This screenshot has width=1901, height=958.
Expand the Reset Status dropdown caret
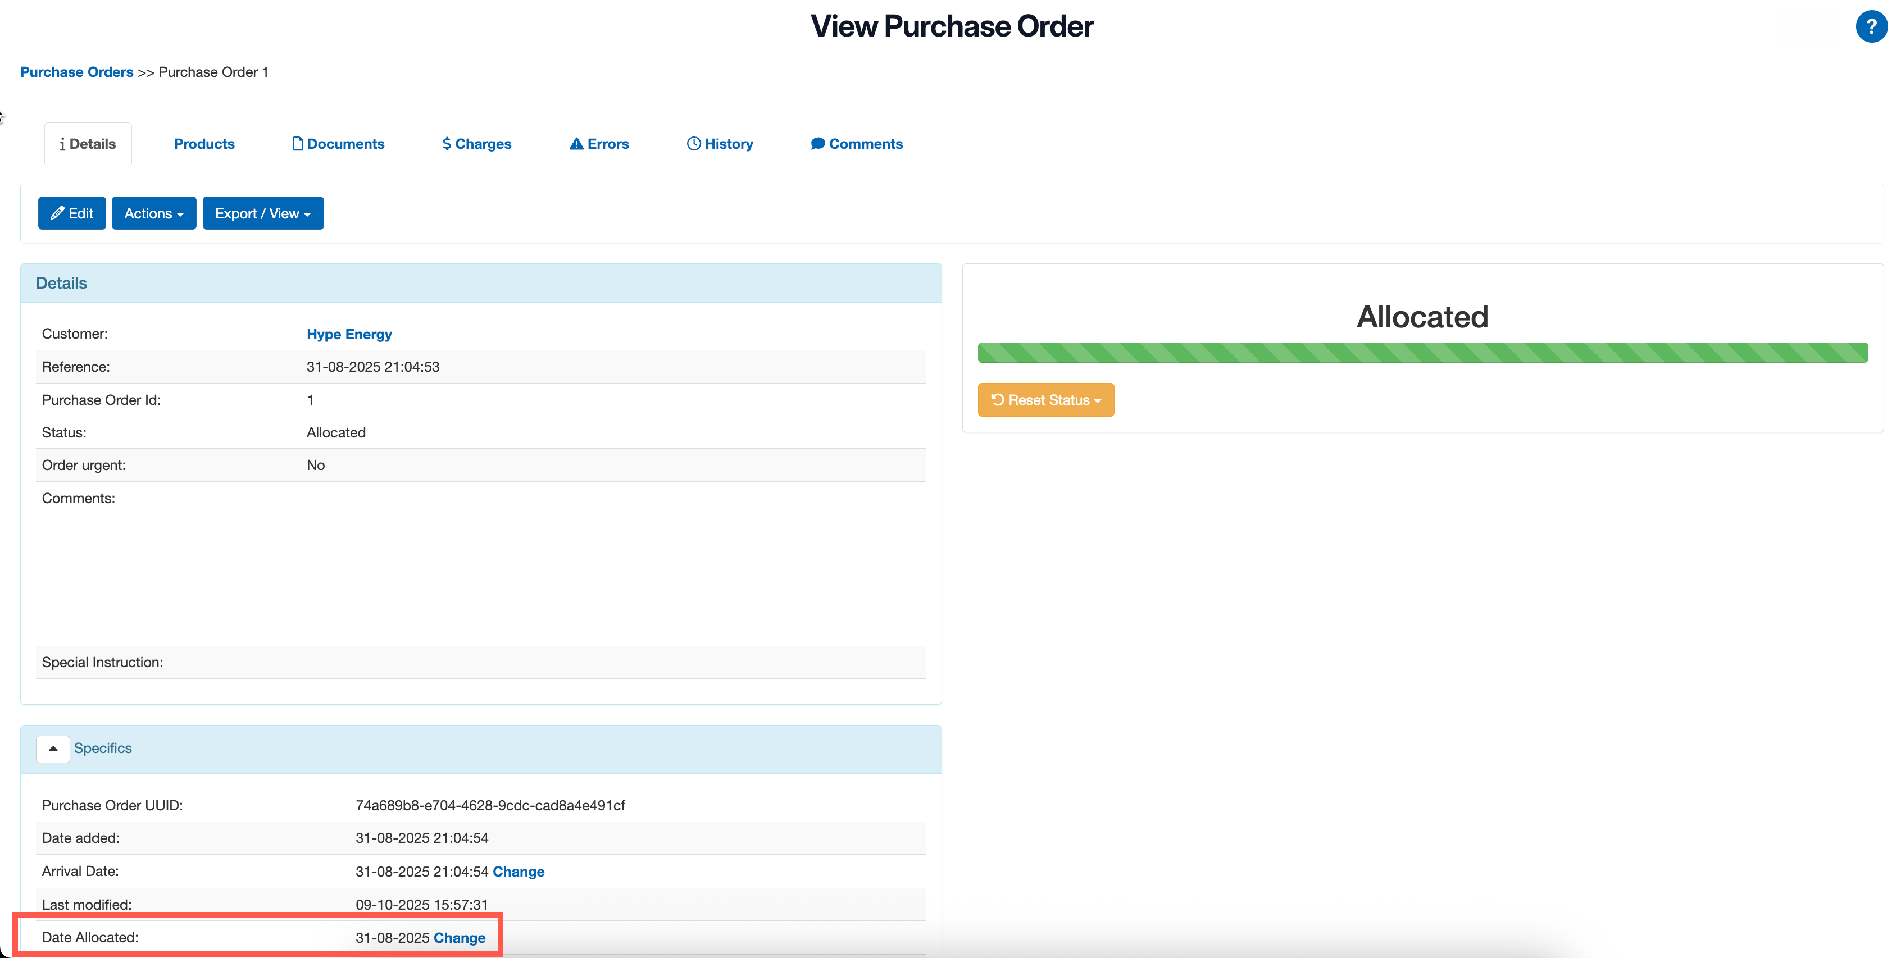[x=1097, y=401]
